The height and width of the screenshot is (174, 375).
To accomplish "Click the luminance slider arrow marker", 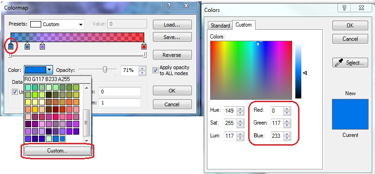I will pos(304,73).
